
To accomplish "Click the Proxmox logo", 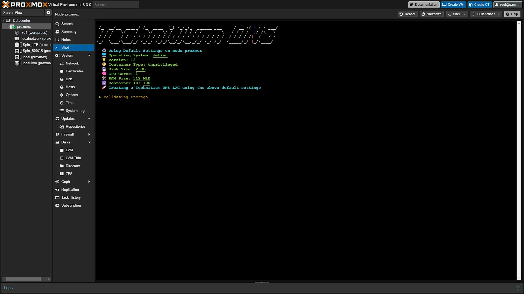I will pos(25,5).
